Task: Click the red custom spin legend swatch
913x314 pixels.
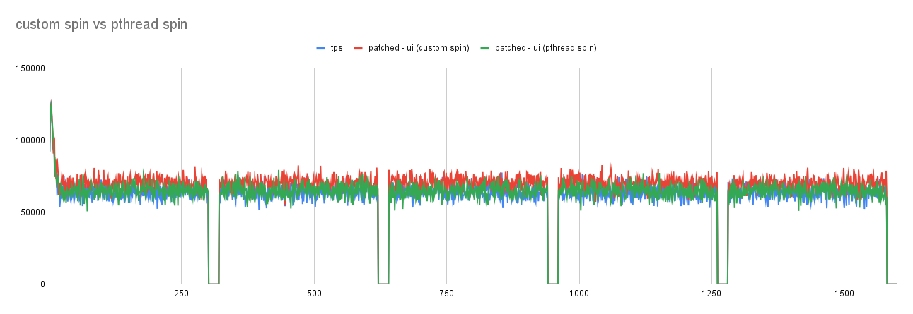Action: point(359,48)
